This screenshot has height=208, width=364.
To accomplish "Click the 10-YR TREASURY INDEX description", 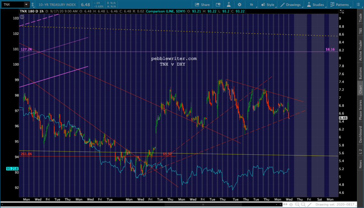I will pyautogui.click(x=57, y=5).
